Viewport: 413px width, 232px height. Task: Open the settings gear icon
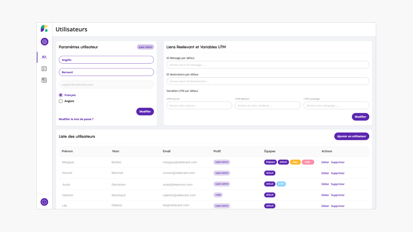point(44,42)
